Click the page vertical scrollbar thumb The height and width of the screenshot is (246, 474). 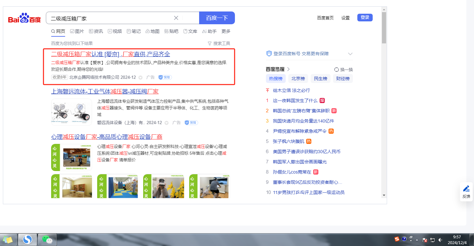(x=384, y=29)
